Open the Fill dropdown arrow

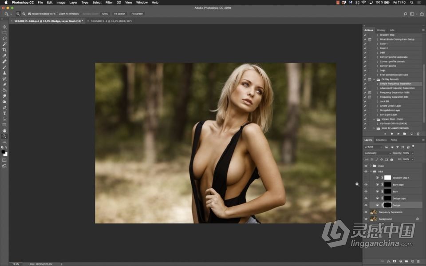click(x=412, y=159)
